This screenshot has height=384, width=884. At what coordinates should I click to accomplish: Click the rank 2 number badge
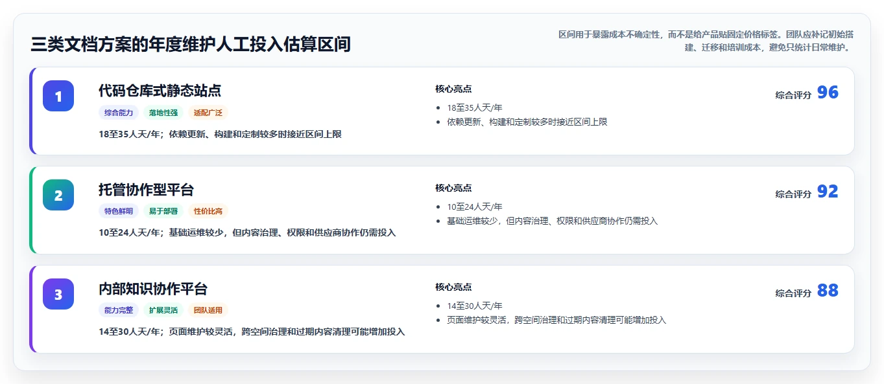[x=58, y=195]
